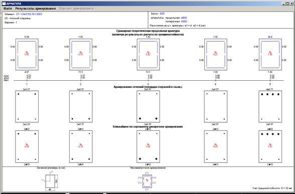
Task: Click the Учет трещиностойкости D = 32 мм note
Action: point(272,188)
